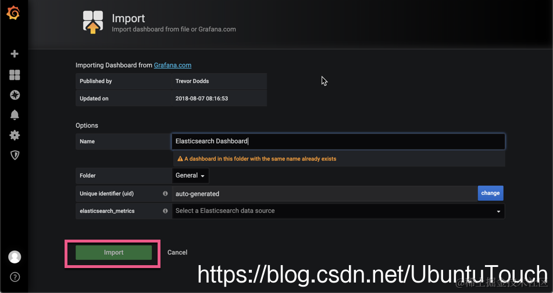Click the info icon beside Unique identifier (uid)
The image size is (553, 293).
[x=165, y=193]
